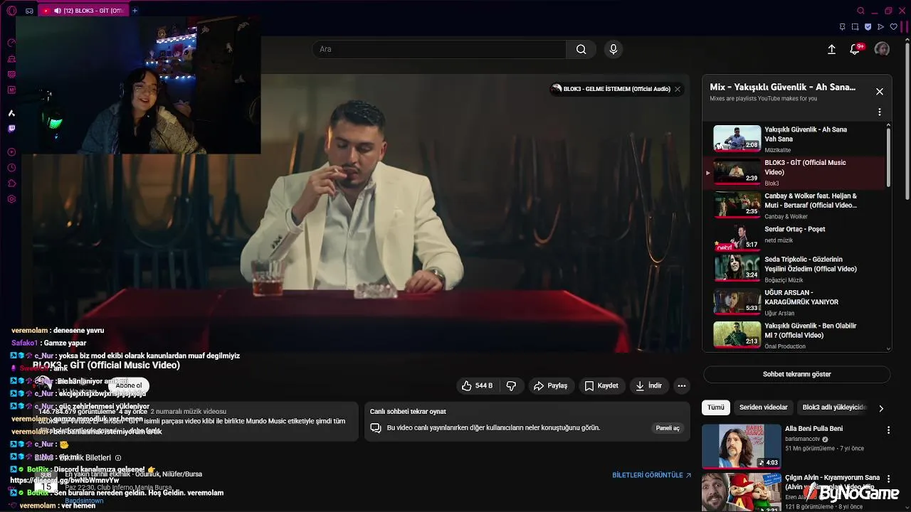Take a snapshot with toolbar capture icon
This screenshot has height=512, width=911.
(x=855, y=27)
